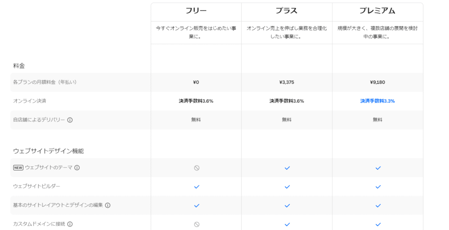
Task: Click プレミアム checkmark for ウェブサイトのテーマ
Action: 378,168
